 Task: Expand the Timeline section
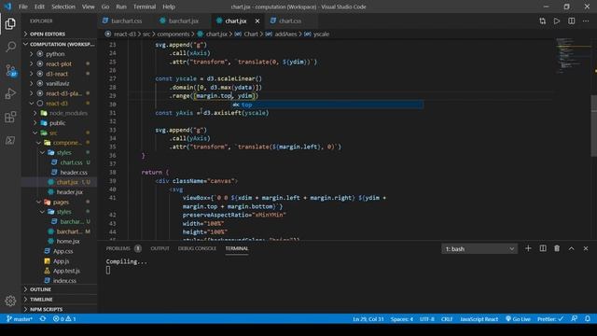59,300
